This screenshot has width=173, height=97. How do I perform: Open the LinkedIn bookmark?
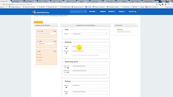coord(88,7)
